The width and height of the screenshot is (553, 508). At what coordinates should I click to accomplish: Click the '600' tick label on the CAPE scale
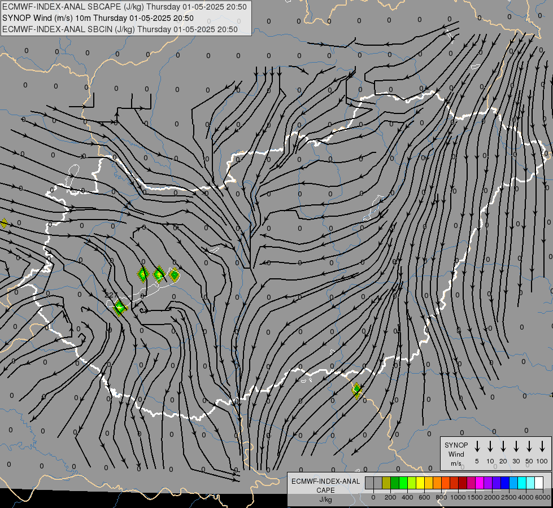coord(424,497)
